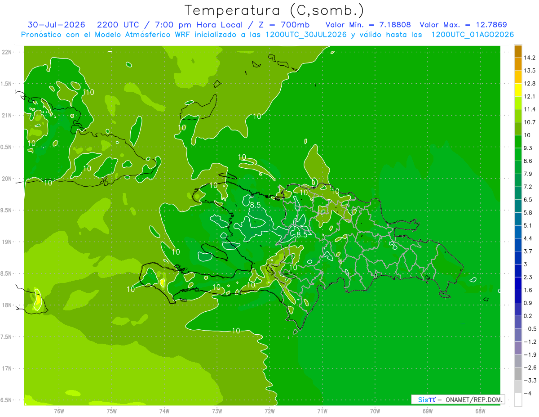The width and height of the screenshot is (539, 417).
Task: Click the 11.4 value on the color scale
Action: (x=530, y=109)
